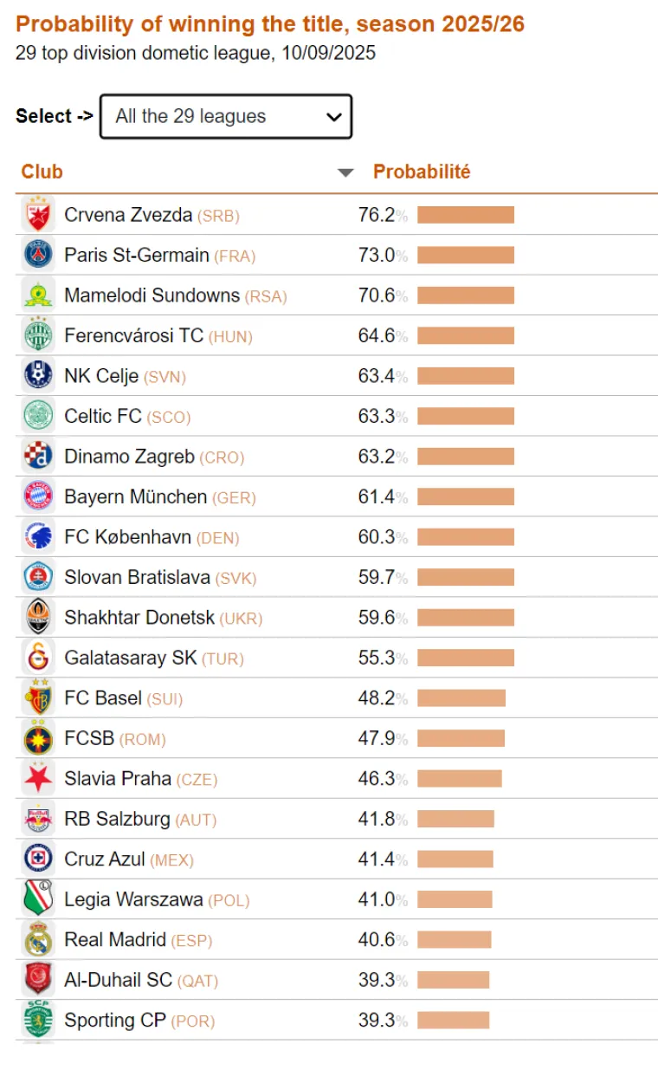Select the Bayern München logo
658x1070 pixels.
tap(36, 496)
